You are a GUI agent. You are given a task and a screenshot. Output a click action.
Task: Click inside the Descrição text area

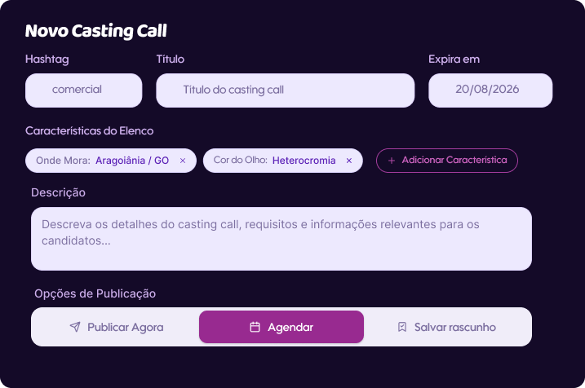281,239
